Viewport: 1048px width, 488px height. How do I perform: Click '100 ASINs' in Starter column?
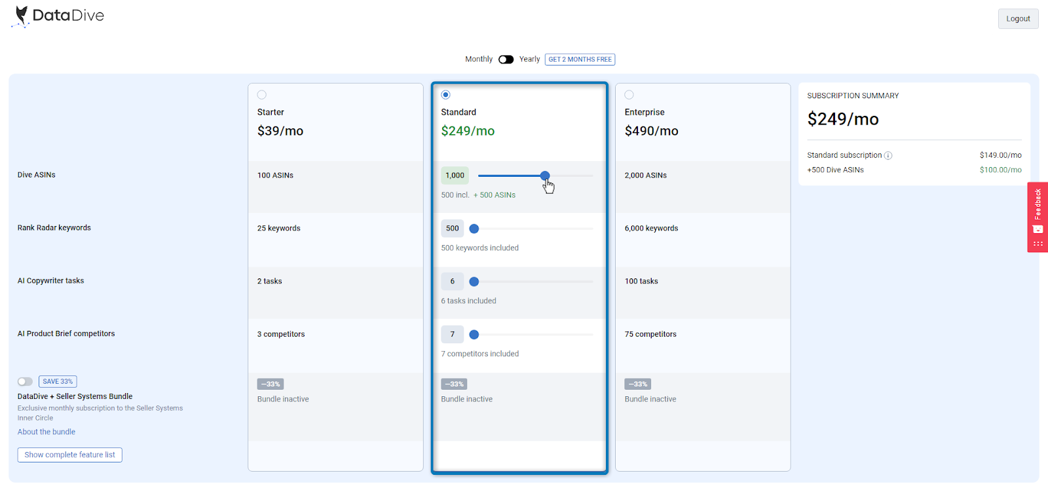tap(275, 176)
